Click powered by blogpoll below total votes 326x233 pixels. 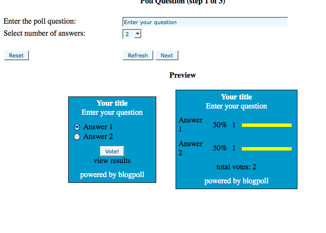click(x=236, y=181)
